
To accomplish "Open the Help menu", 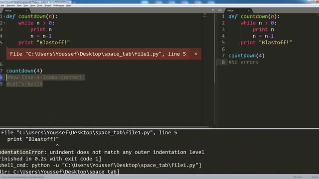I will point(69,5).
